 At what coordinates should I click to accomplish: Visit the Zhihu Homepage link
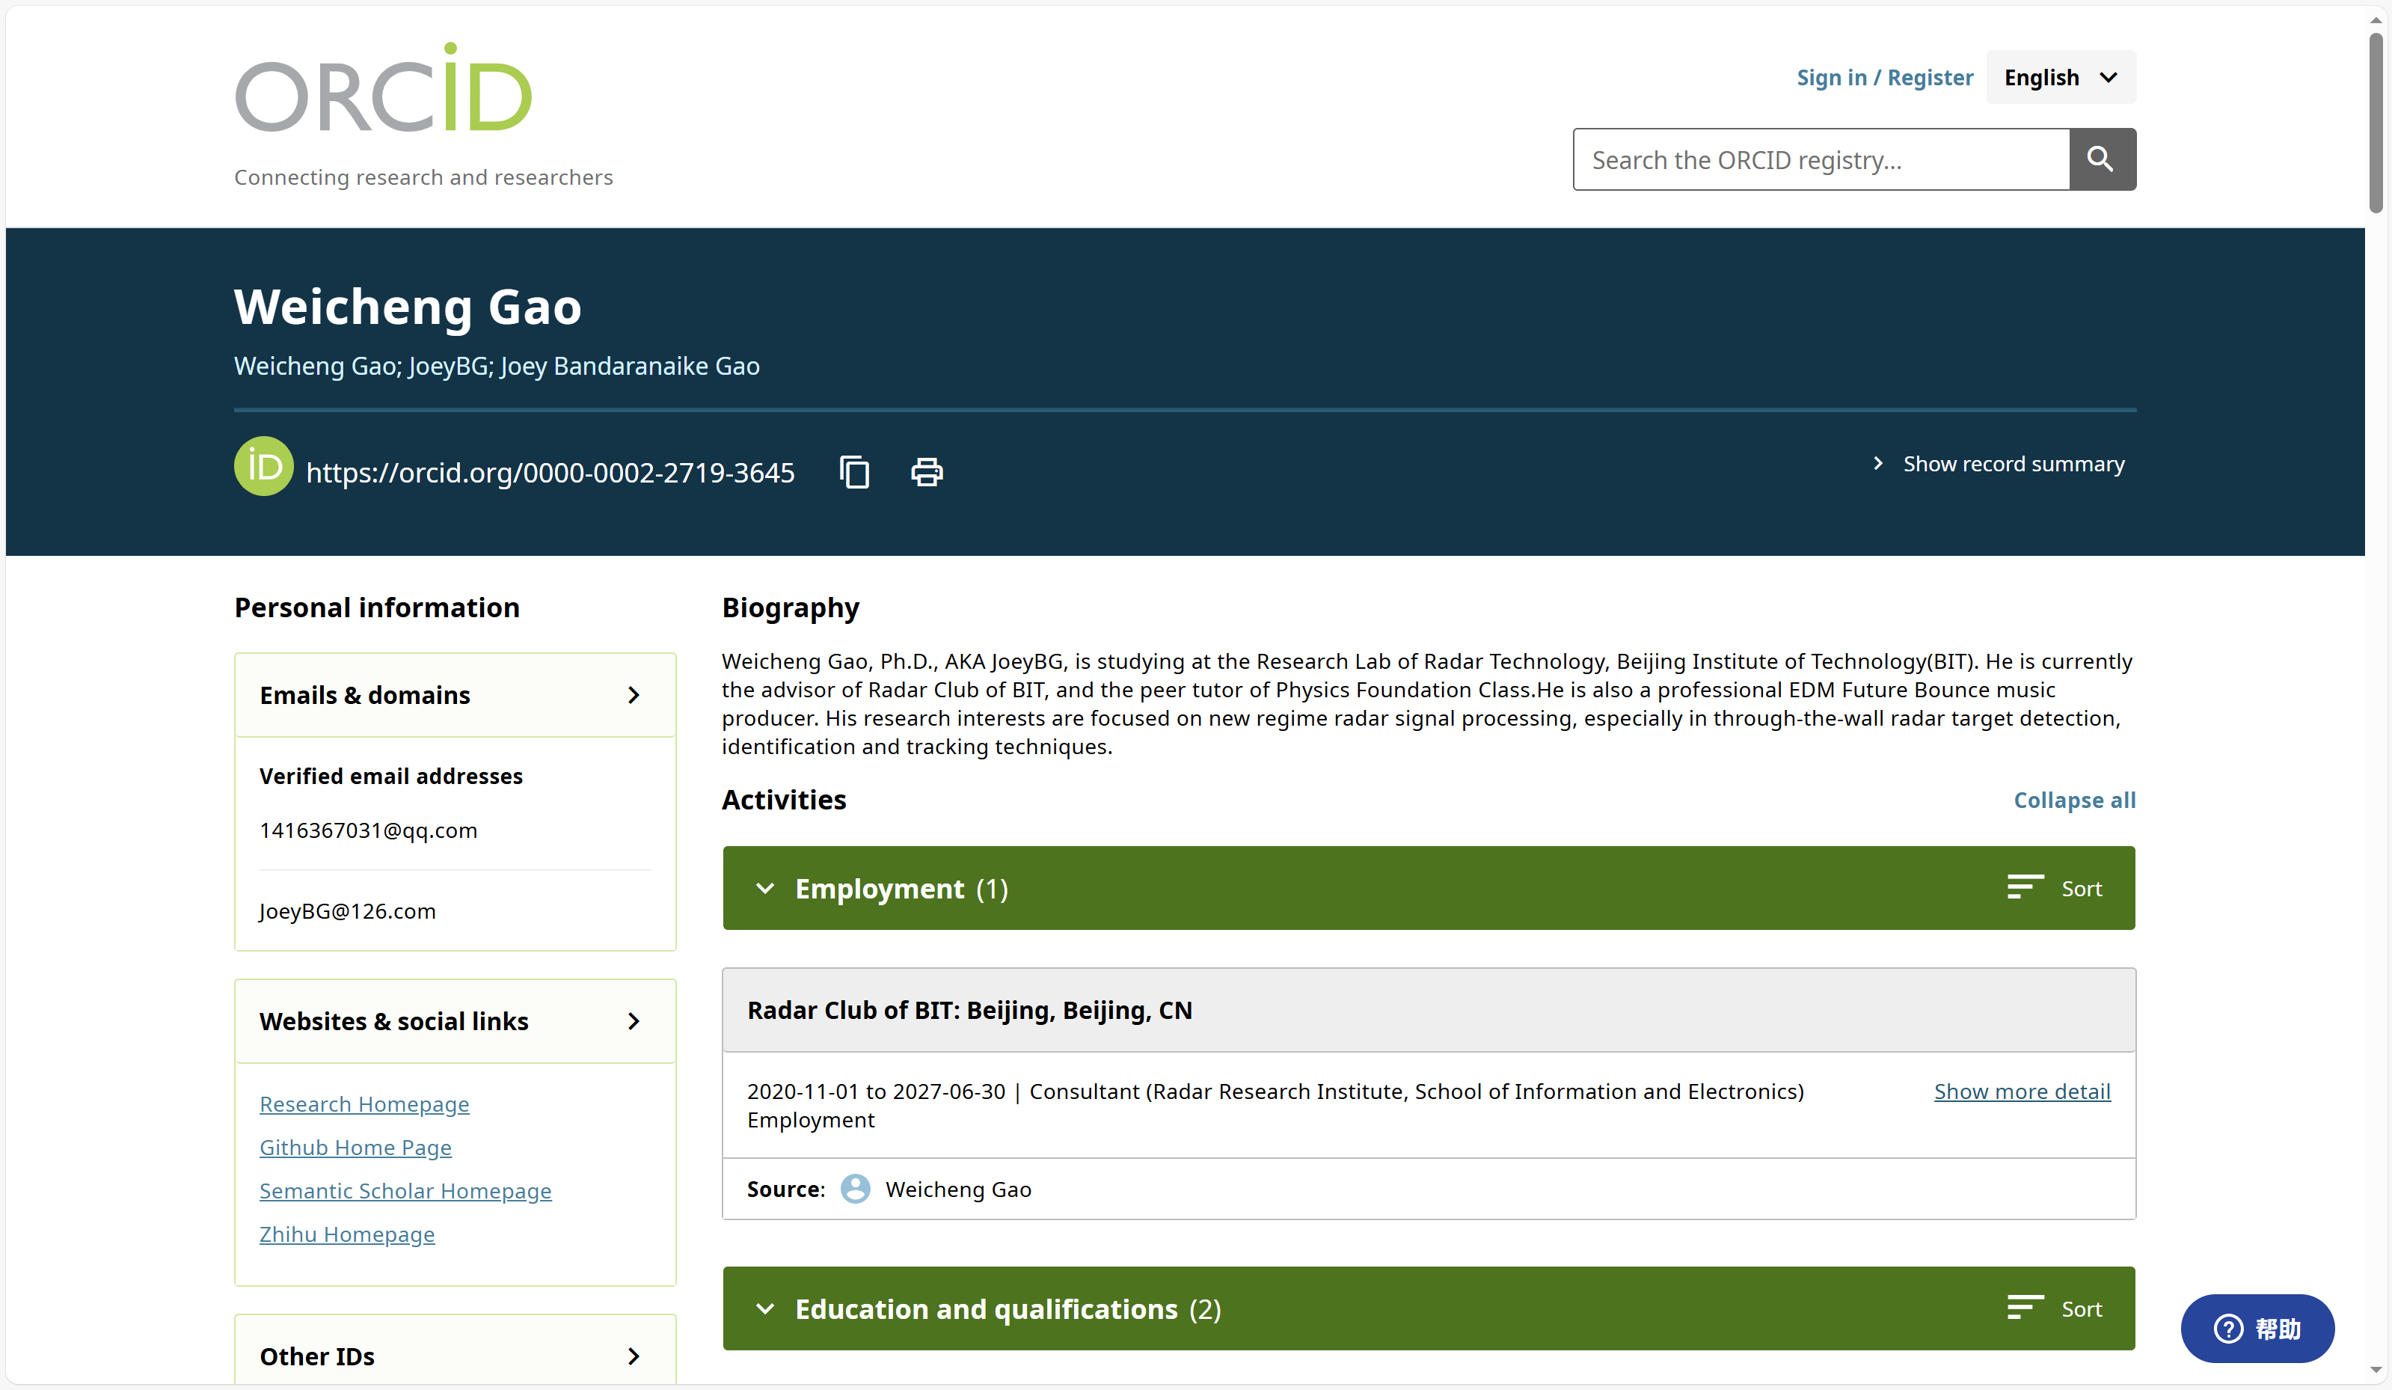346,1234
